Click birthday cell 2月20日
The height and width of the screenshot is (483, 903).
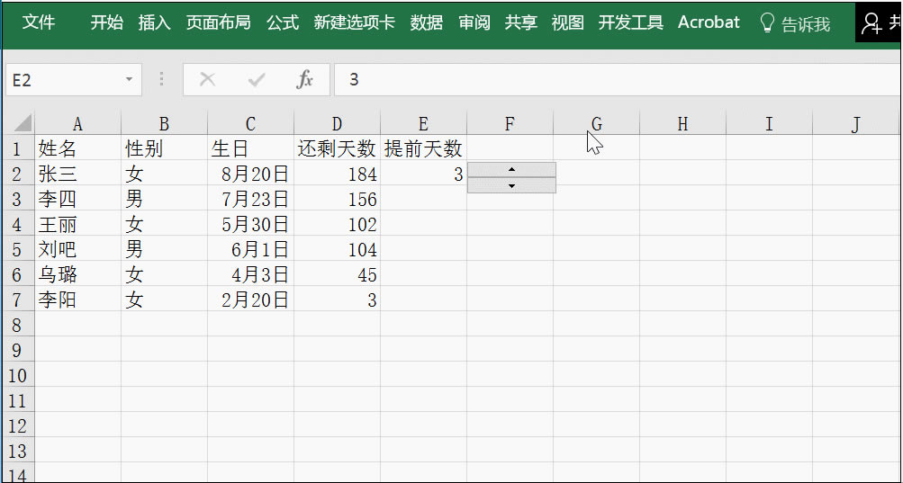click(250, 300)
